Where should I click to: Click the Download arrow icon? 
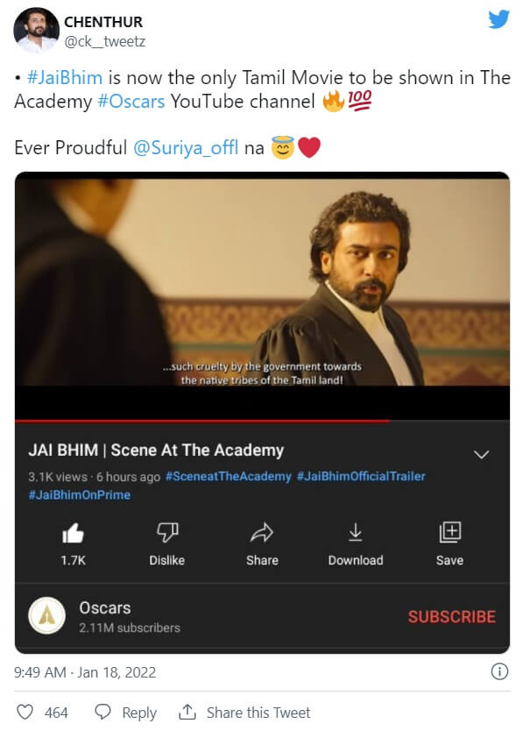(x=355, y=532)
